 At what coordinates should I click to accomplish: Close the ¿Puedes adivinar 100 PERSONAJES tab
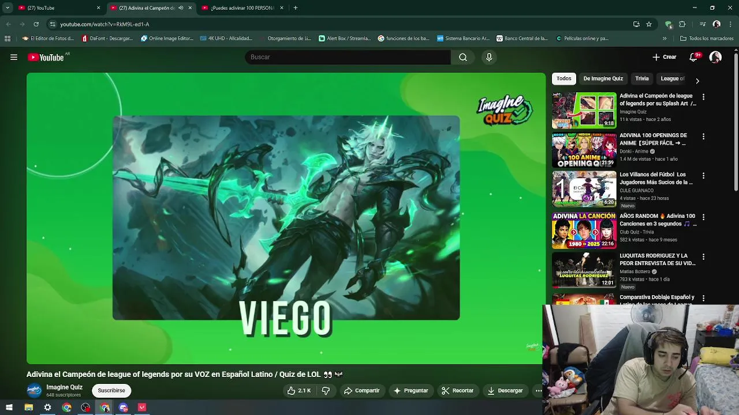point(282,8)
